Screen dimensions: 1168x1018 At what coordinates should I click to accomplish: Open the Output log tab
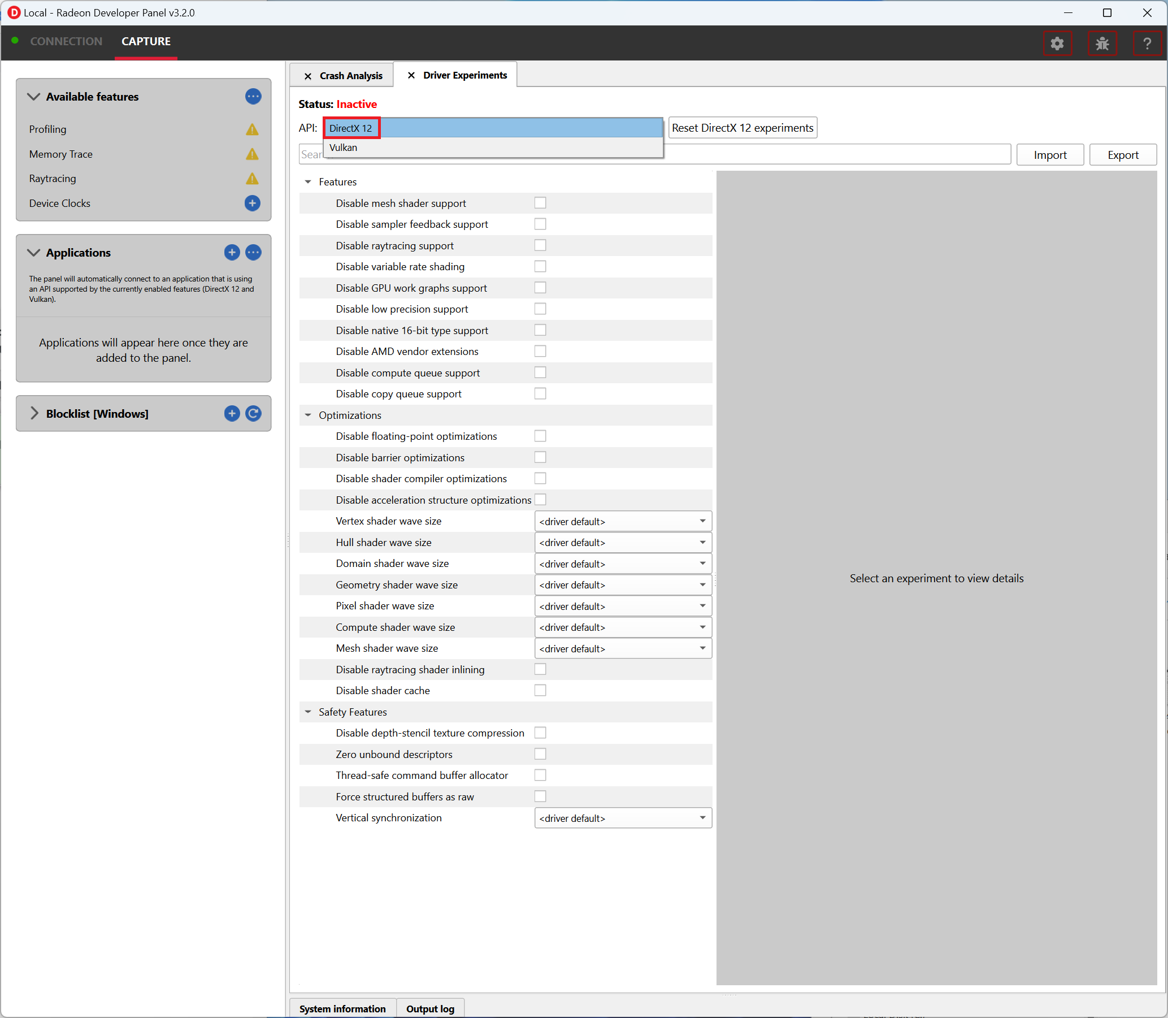click(430, 1008)
